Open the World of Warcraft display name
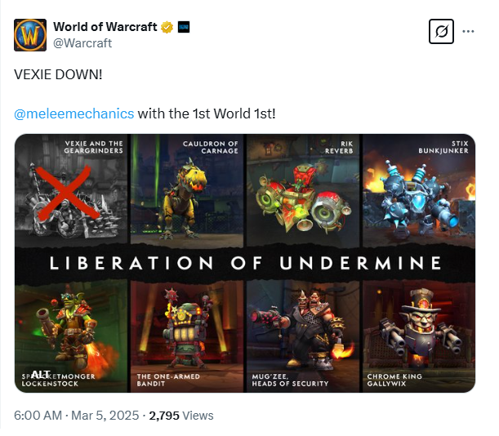This screenshot has height=436, width=499. coord(105,27)
